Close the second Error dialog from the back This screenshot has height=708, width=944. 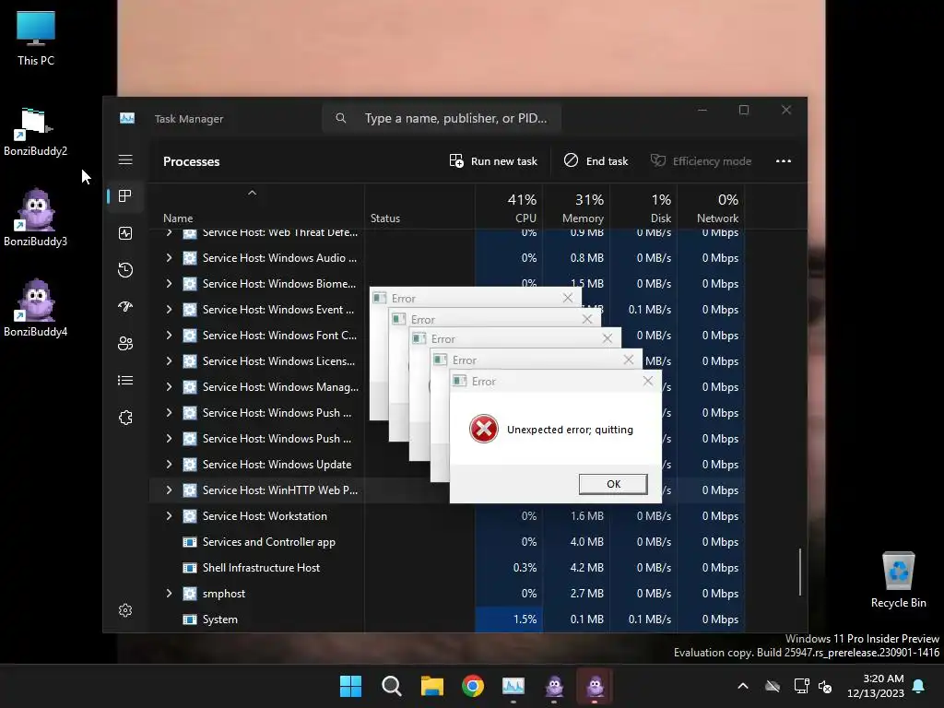(x=587, y=319)
